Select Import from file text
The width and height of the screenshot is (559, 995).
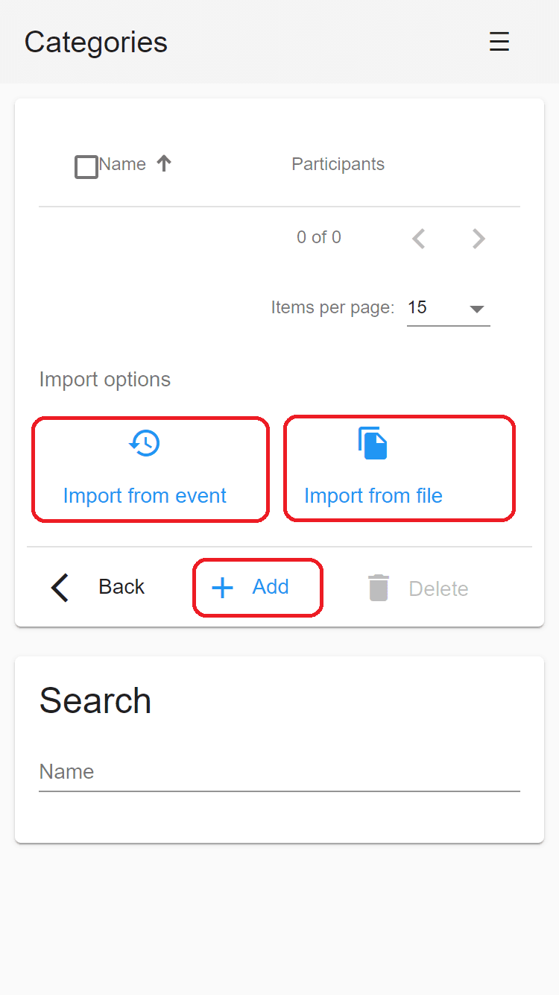pyautogui.click(x=373, y=496)
